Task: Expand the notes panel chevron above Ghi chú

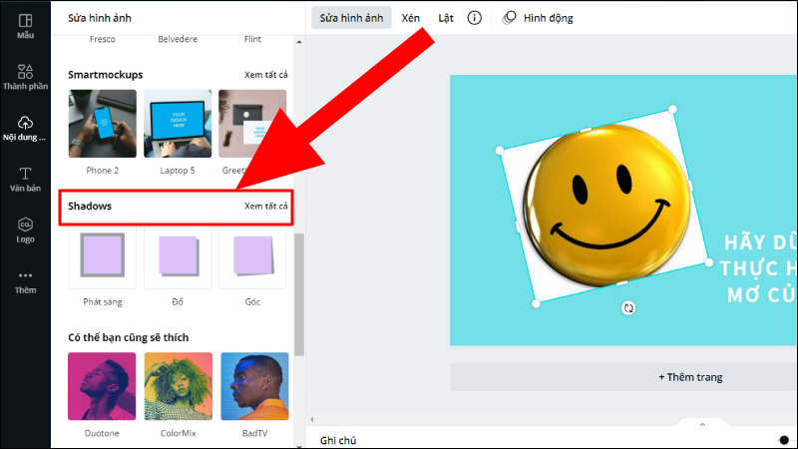Action: [702, 425]
